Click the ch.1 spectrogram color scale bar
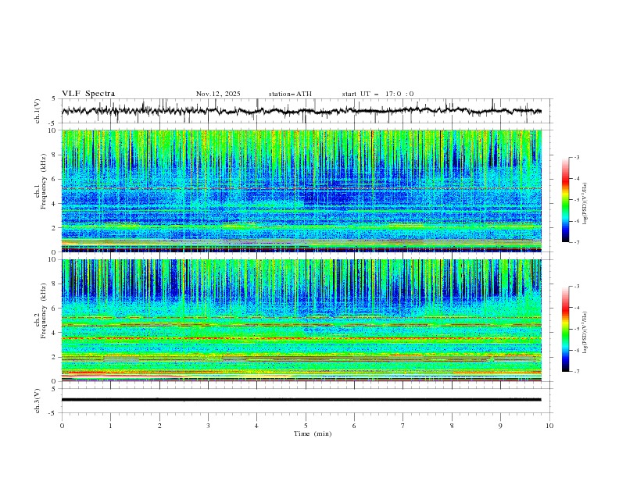Viewport: 619px width, 478px height. point(565,200)
